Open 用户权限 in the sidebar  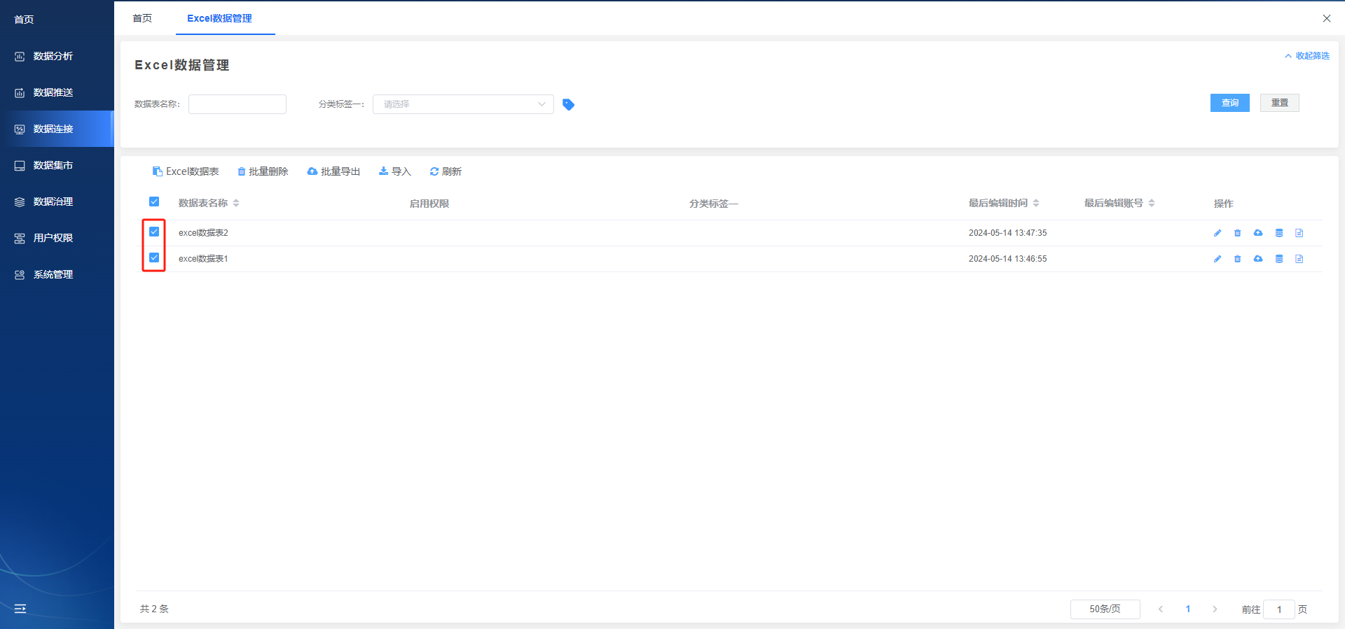[57, 238]
